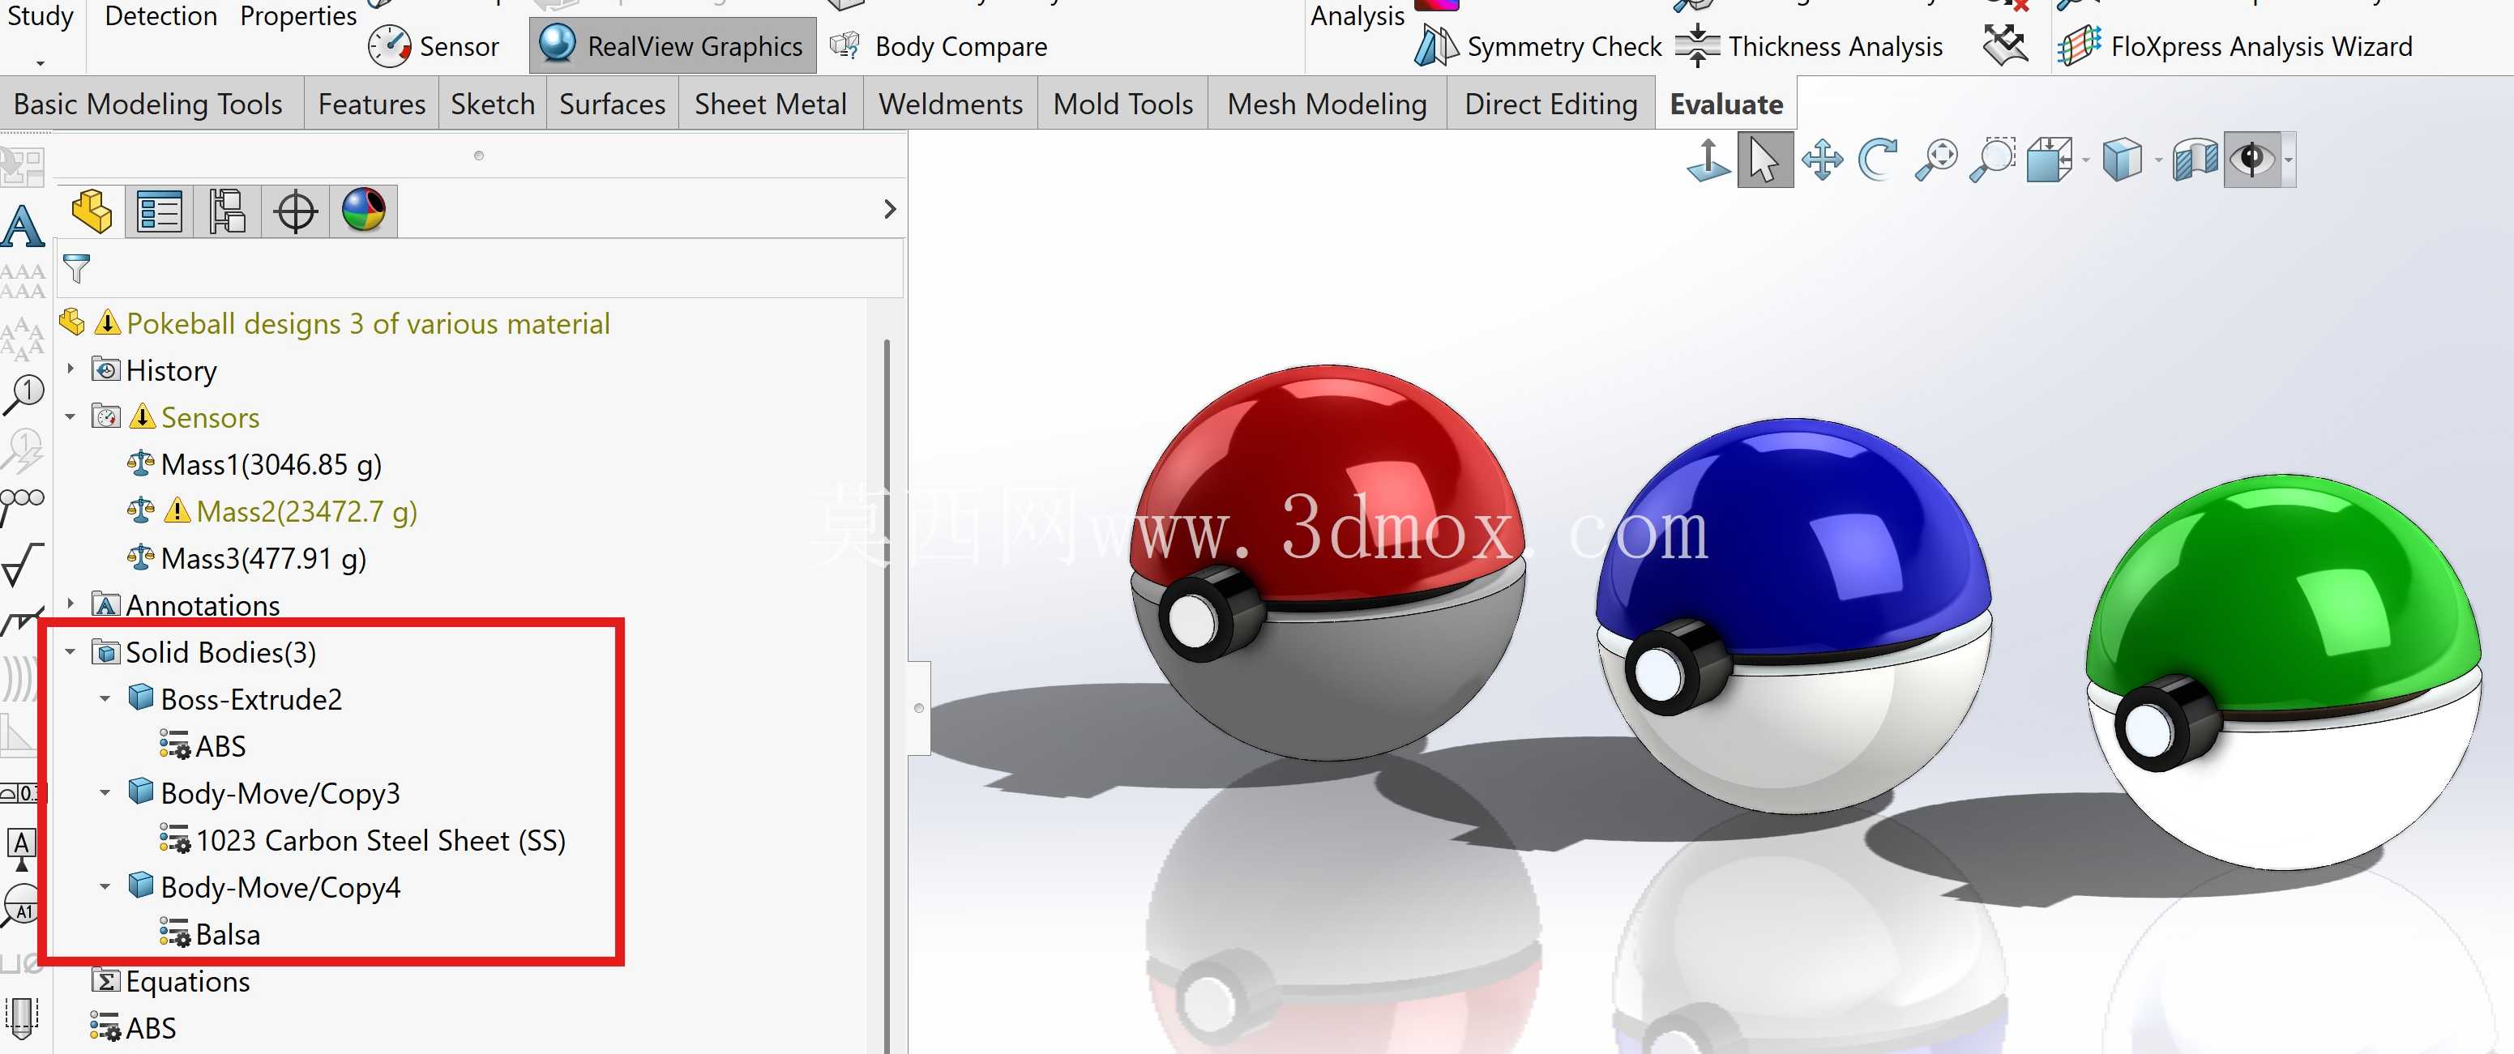Viewport: 2514px width, 1054px height.
Task: Open the Sketch tab
Action: coord(493,104)
